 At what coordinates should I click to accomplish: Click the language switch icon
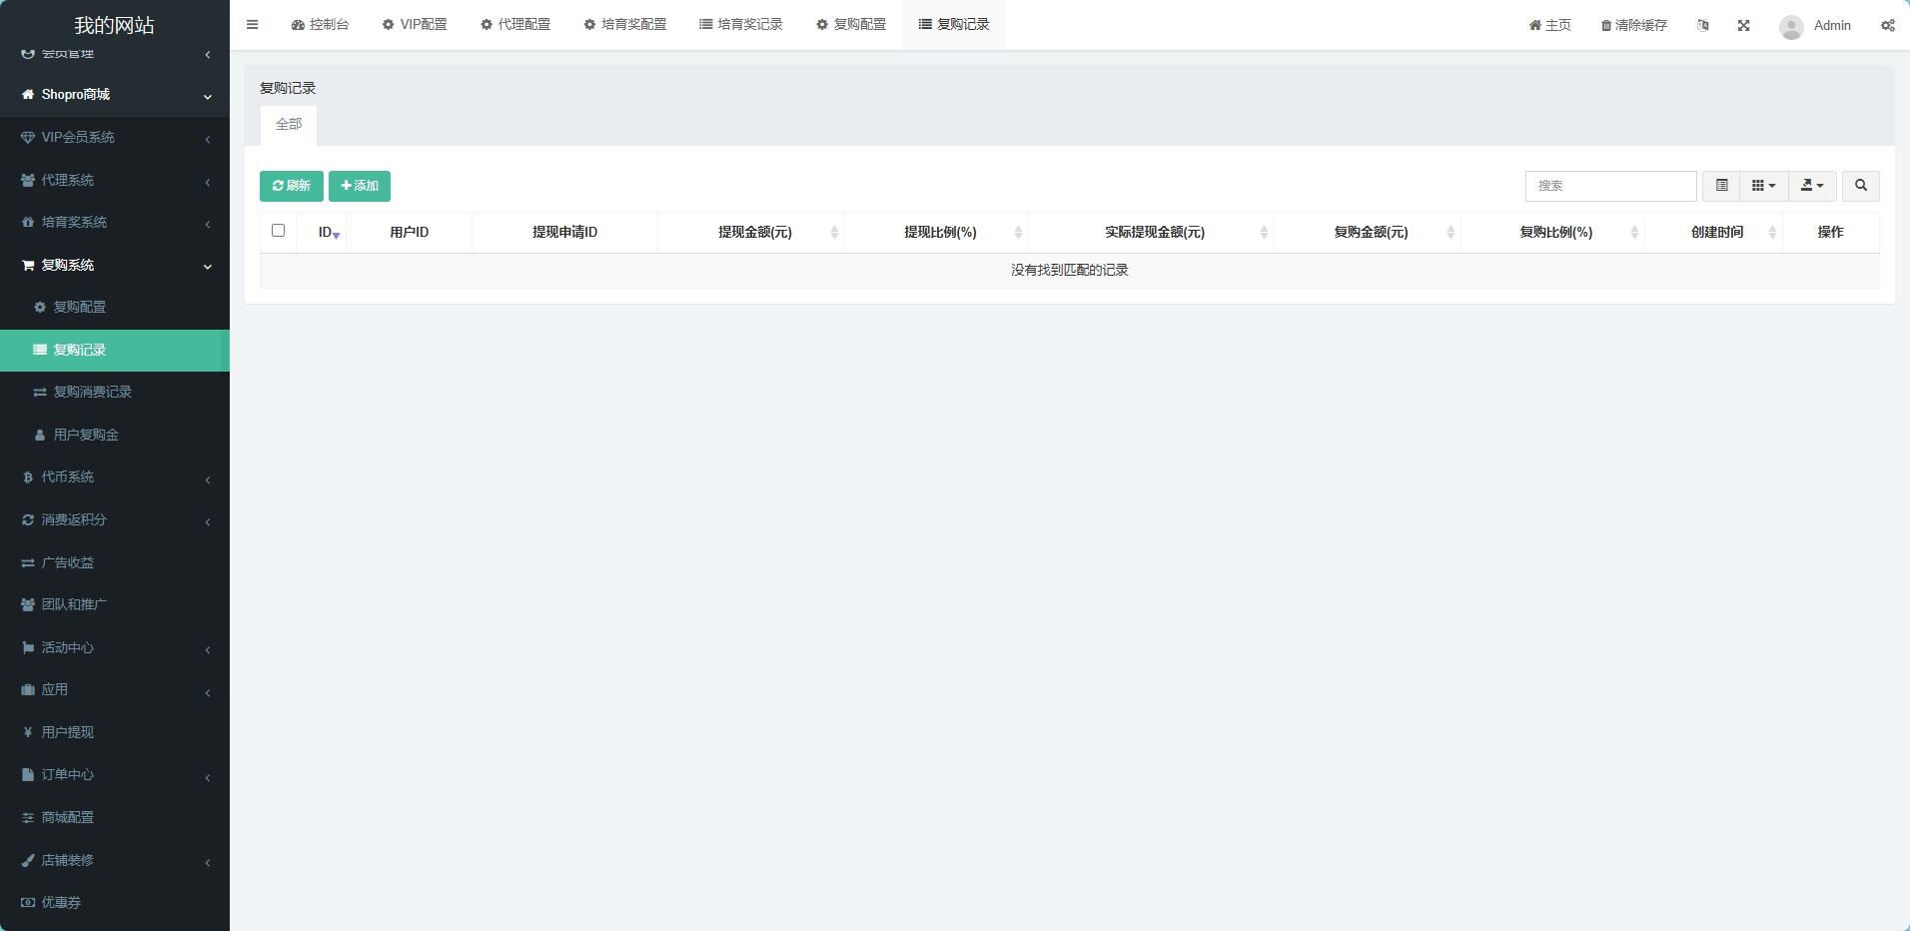1702,25
